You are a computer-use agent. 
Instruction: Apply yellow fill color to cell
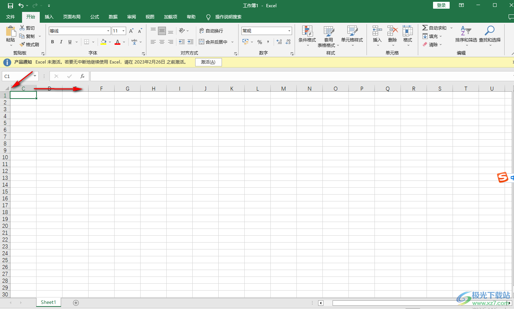pos(103,42)
